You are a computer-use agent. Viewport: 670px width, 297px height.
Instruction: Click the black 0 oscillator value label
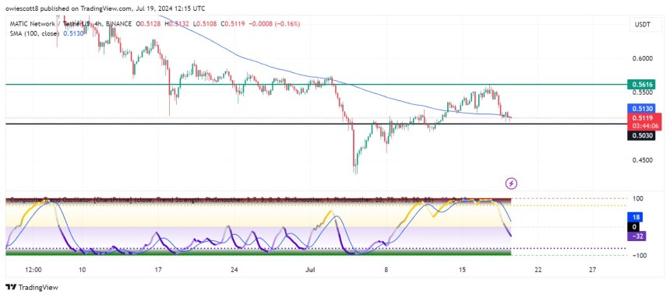pyautogui.click(x=634, y=227)
